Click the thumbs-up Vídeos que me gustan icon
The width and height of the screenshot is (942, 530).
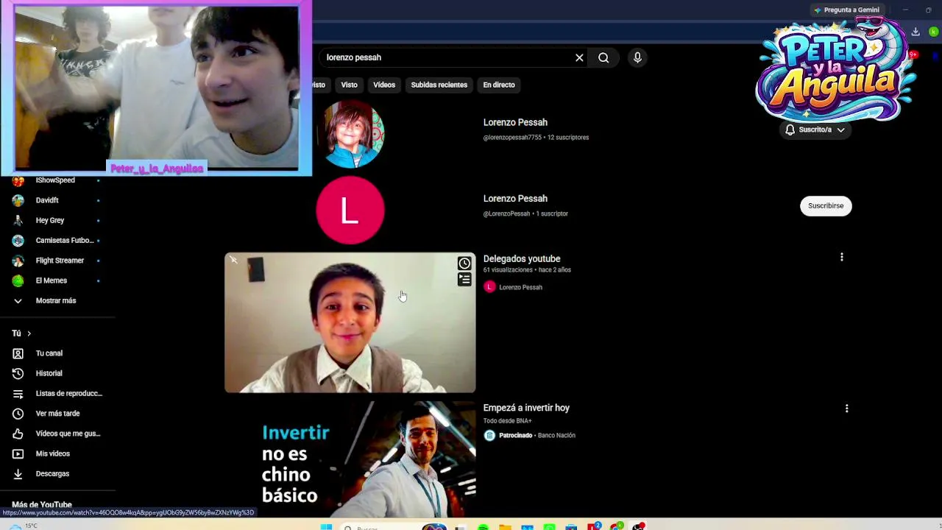18,434
